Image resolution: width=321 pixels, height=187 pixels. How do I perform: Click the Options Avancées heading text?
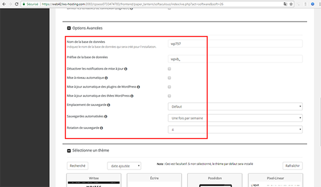[x=87, y=28]
